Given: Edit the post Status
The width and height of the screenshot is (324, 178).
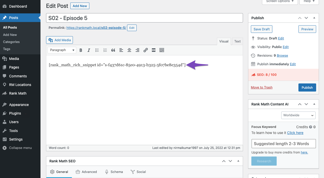Looking at the screenshot, I should pyautogui.click(x=281, y=38).
